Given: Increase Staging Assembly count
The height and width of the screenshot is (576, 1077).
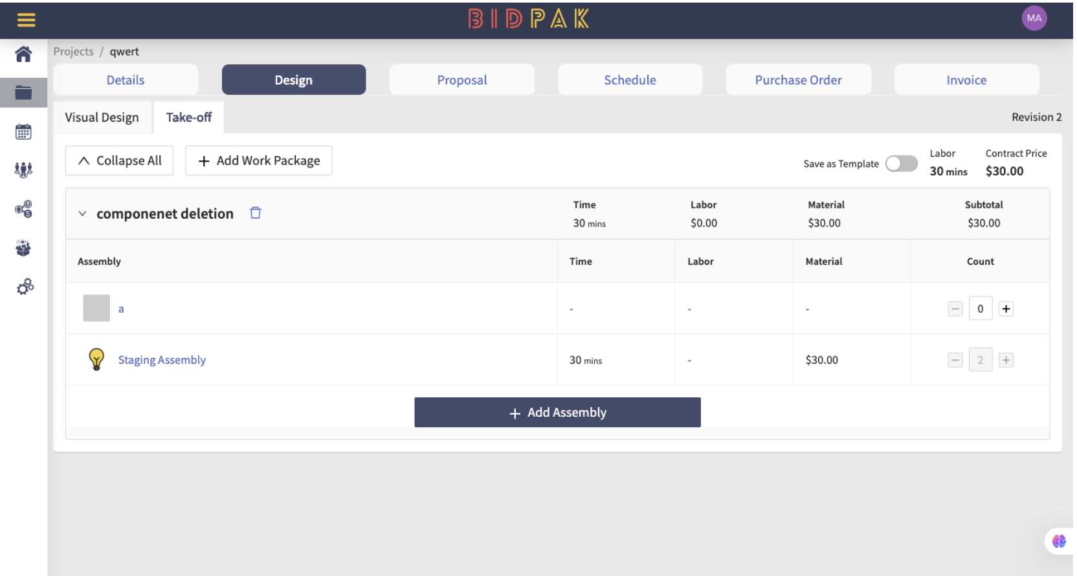Looking at the screenshot, I should click(1006, 360).
